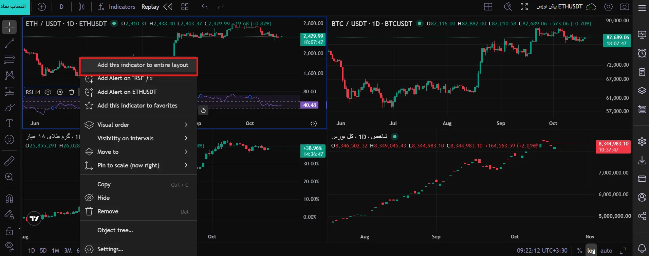The image size is (649, 256).
Task: Open the D interval dropdown
Action: coord(61,7)
